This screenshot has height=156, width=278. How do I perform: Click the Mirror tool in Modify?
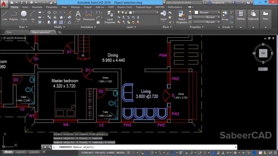coord(55,17)
